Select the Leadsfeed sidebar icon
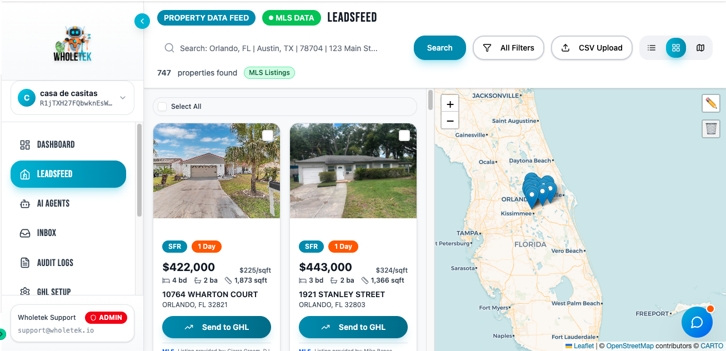The height and width of the screenshot is (351, 726). [x=24, y=174]
